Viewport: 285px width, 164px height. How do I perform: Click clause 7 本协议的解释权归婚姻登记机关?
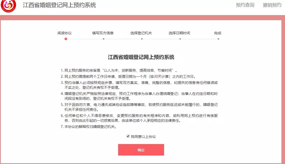[89, 127]
